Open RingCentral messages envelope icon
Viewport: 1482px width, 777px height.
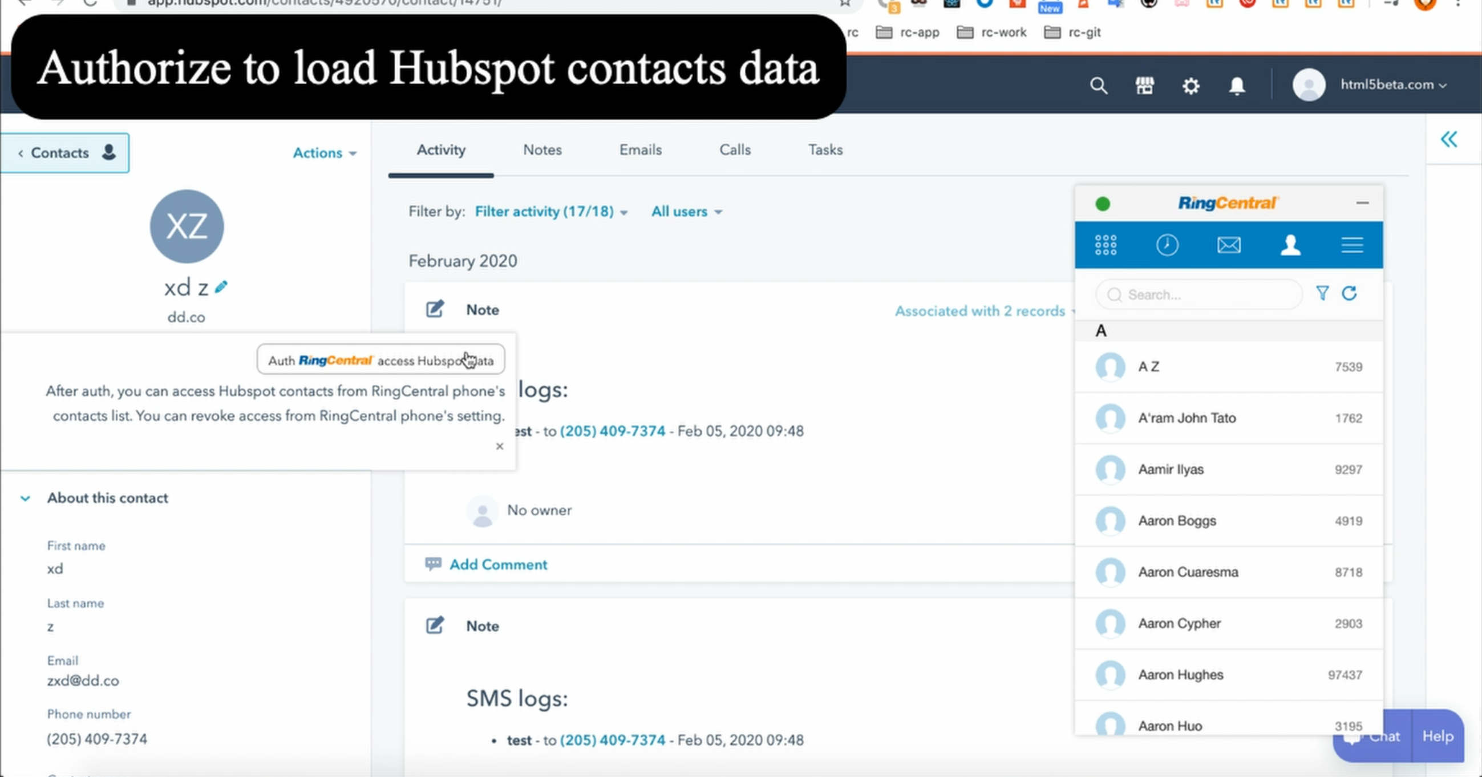pos(1228,245)
